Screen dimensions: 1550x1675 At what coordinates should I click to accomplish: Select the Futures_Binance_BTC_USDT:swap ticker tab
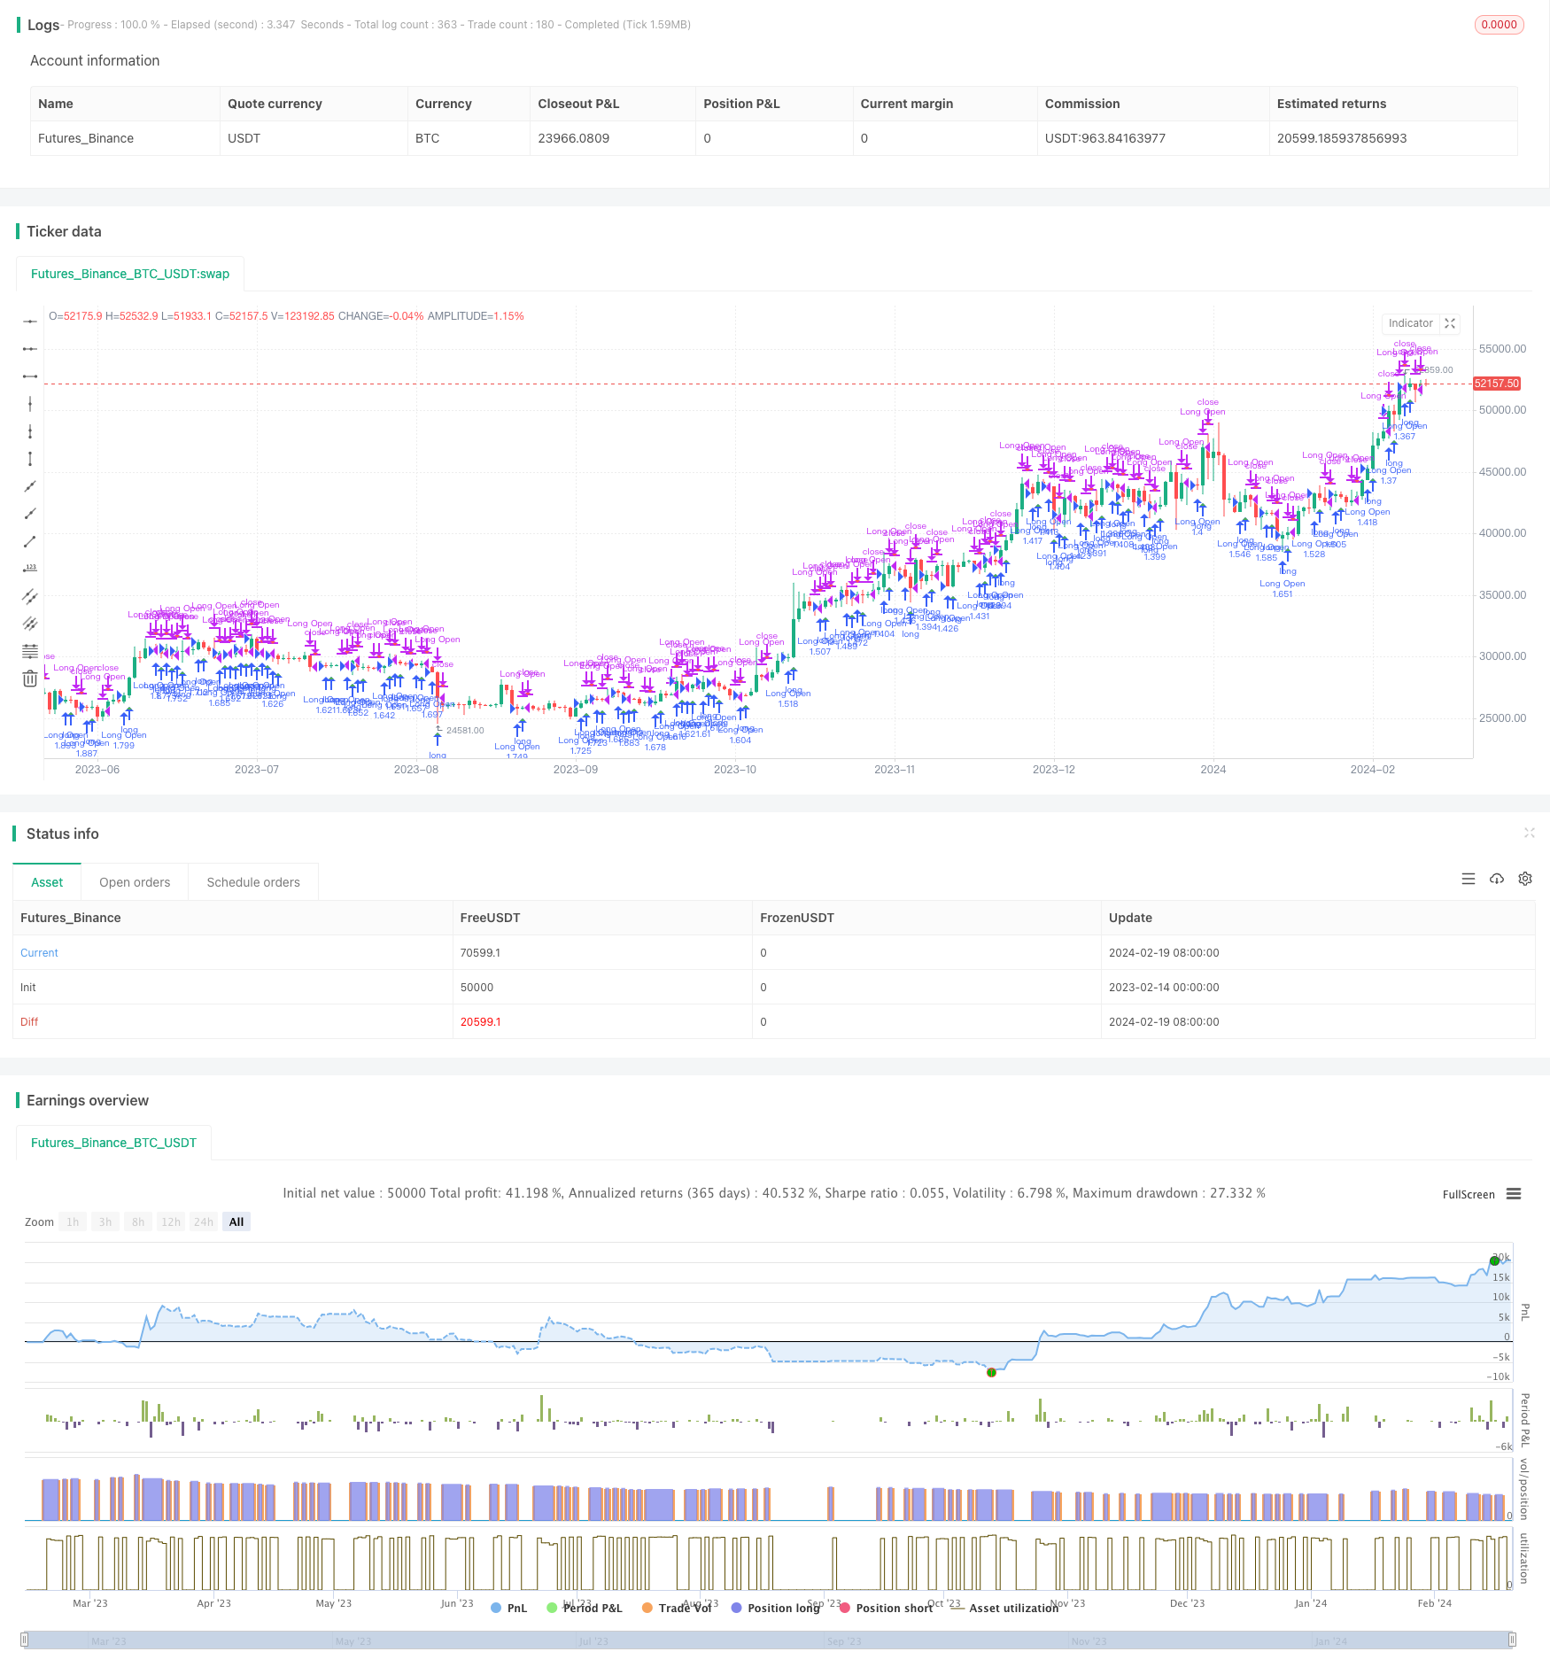tap(130, 274)
